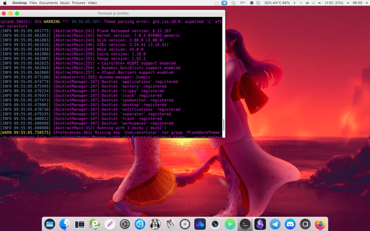The height and width of the screenshot is (231, 370).
Task: Click the dark round indicator before circle-slash
Action: pyautogui.click(x=252, y=3)
